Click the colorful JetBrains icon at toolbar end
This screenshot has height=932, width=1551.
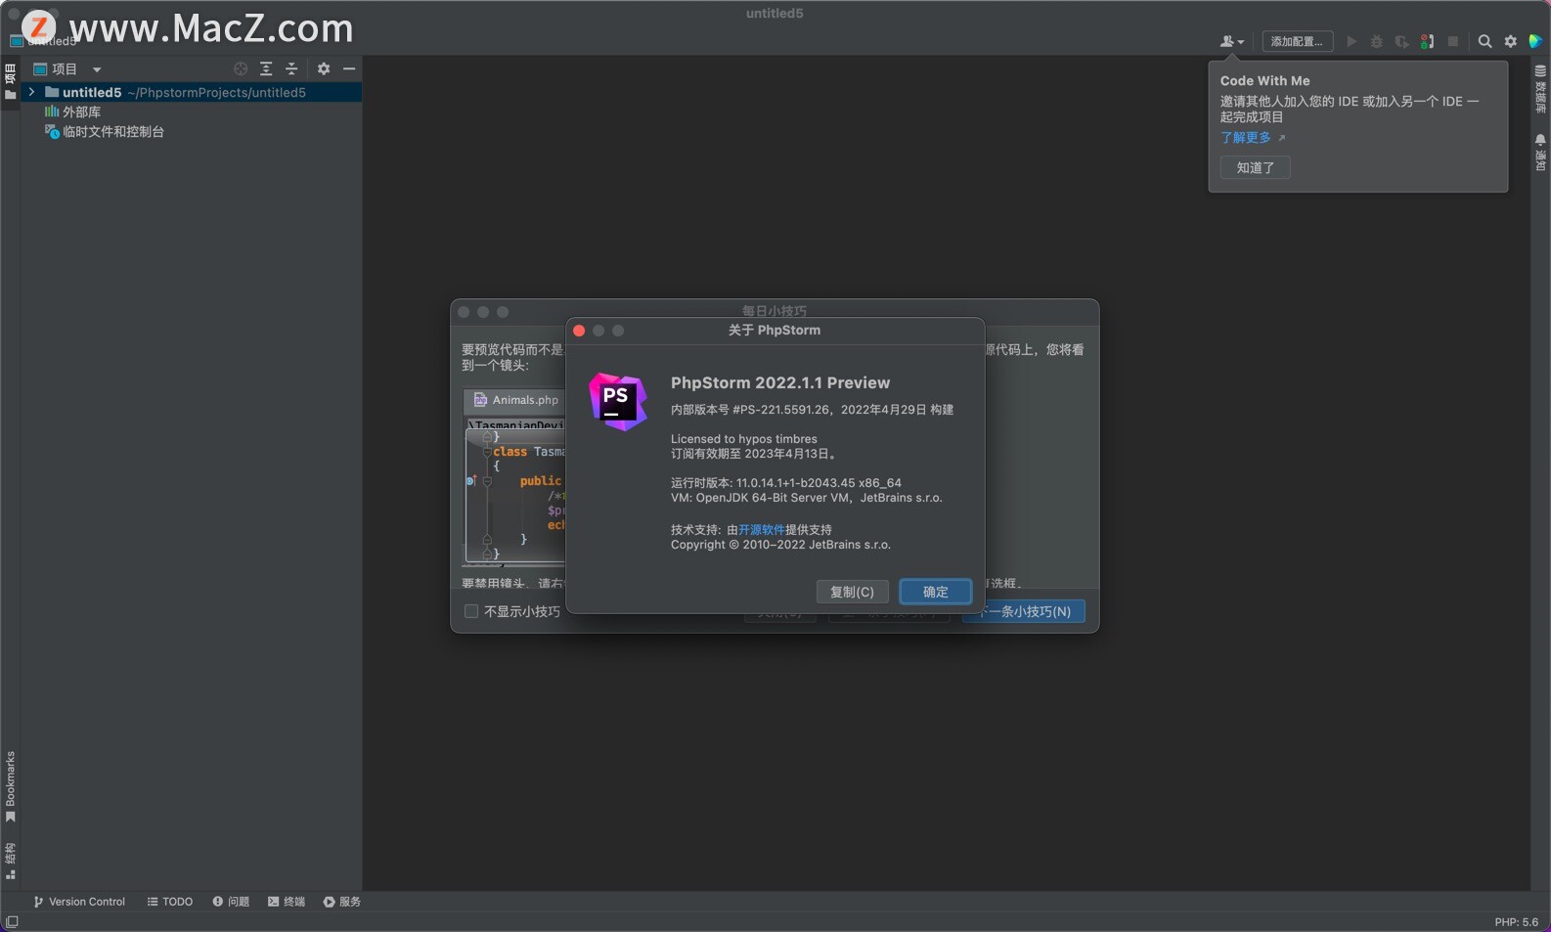pos(1535,41)
